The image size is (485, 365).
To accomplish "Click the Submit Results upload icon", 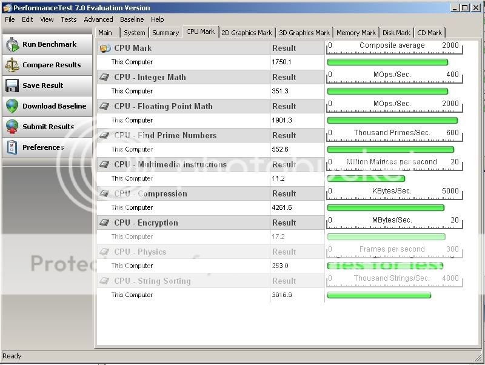I will pyautogui.click(x=12, y=127).
